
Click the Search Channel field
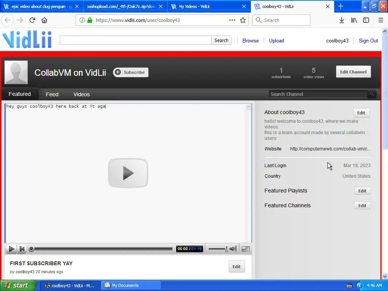(318, 94)
